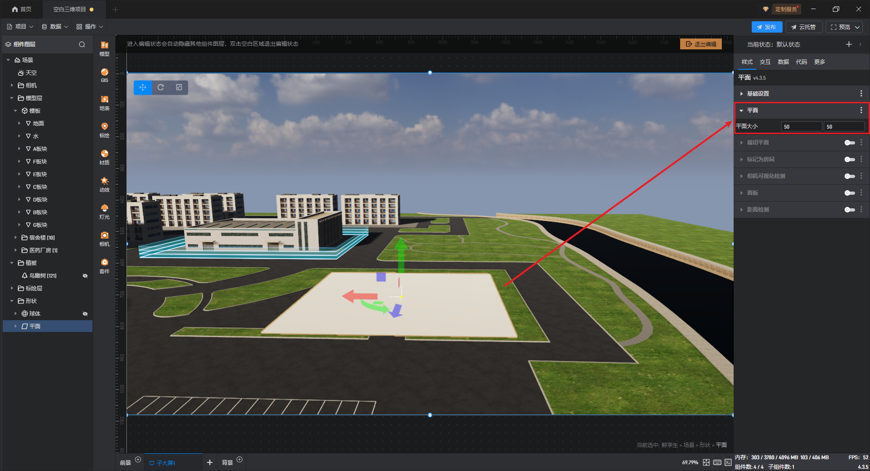Collapse the 模型层 tree folder
This screenshot has width=870, height=471.
[x=12, y=98]
